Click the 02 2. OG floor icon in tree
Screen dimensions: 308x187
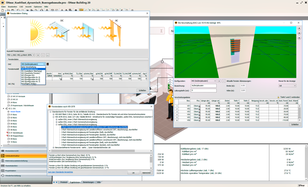[x=6, y=108]
